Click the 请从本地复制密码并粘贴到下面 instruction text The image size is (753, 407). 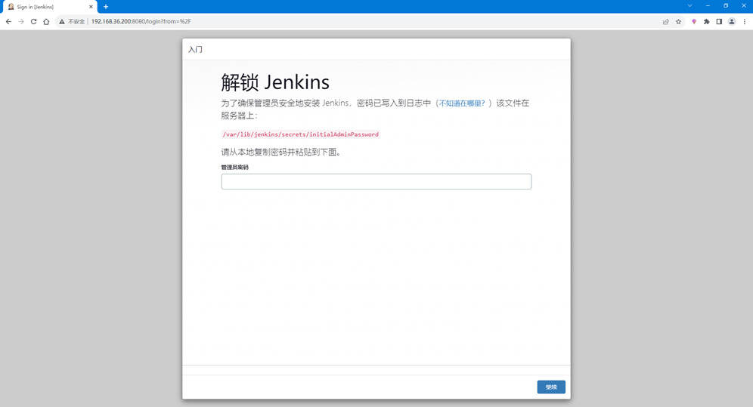coord(281,152)
